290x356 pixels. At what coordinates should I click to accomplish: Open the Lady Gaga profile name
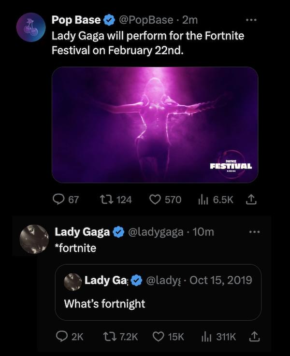[x=82, y=232]
